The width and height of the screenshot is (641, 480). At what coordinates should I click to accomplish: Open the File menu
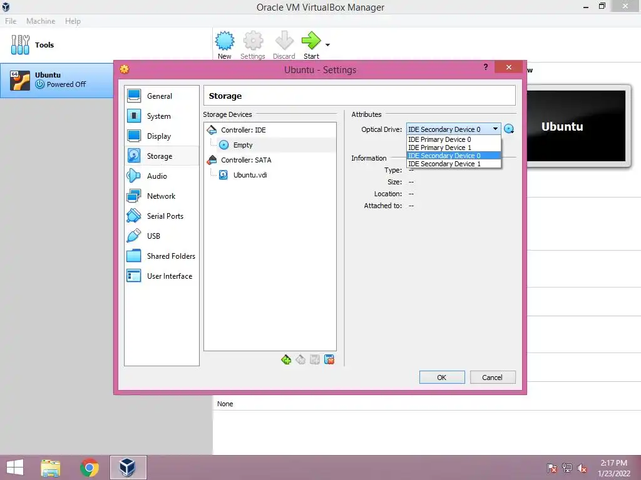tap(11, 21)
